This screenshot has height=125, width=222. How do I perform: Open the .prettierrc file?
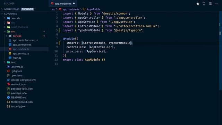pyautogui.click(x=17, y=76)
